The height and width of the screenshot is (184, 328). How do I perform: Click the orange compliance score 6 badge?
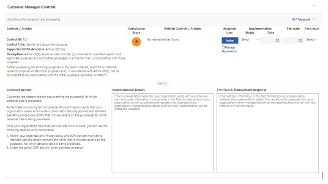coord(136,41)
